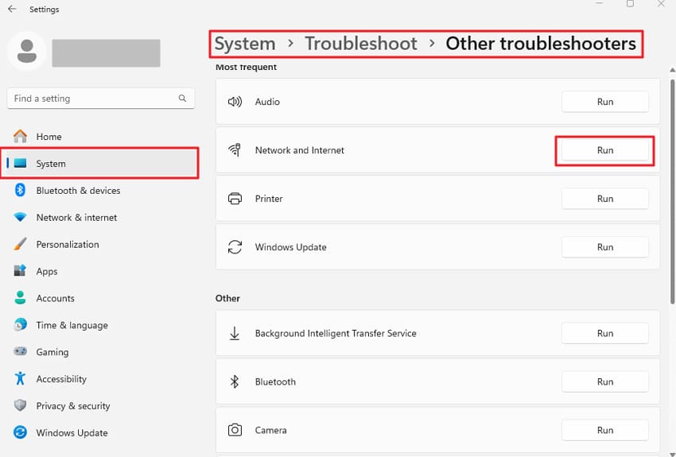Click the Apps sidebar icon
This screenshot has height=457, width=676.
tap(20, 270)
